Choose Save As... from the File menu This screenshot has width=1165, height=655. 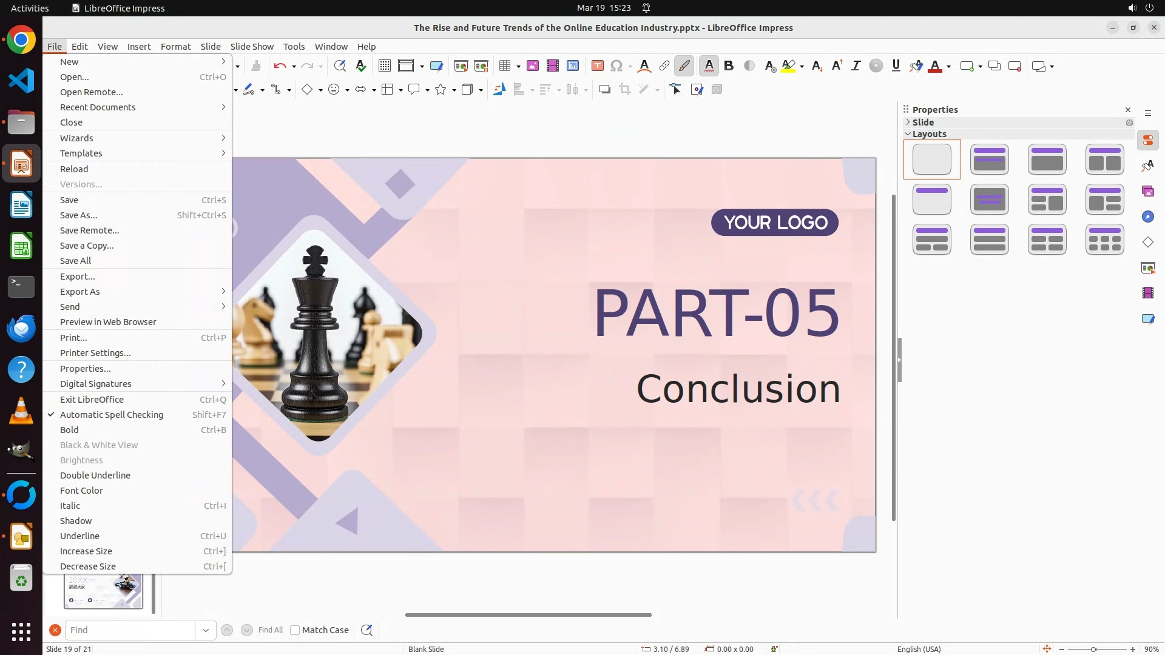pos(78,215)
